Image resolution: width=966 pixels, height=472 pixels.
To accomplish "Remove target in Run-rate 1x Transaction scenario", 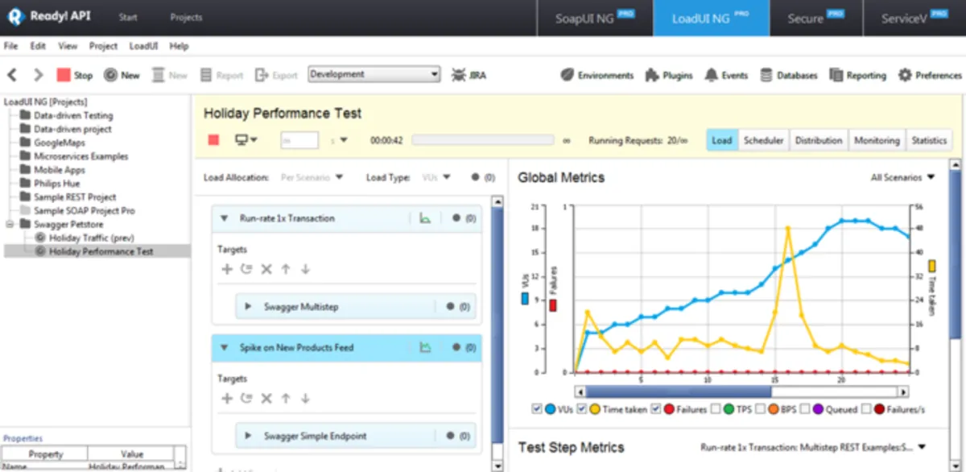I will [266, 269].
